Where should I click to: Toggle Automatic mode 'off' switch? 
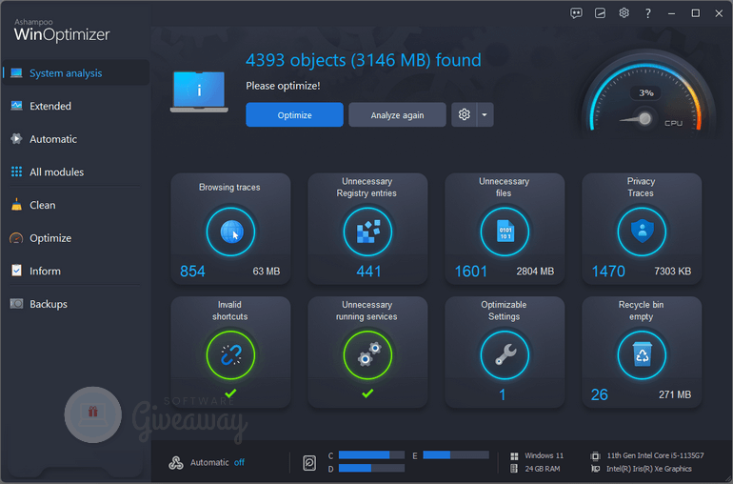coord(239,462)
